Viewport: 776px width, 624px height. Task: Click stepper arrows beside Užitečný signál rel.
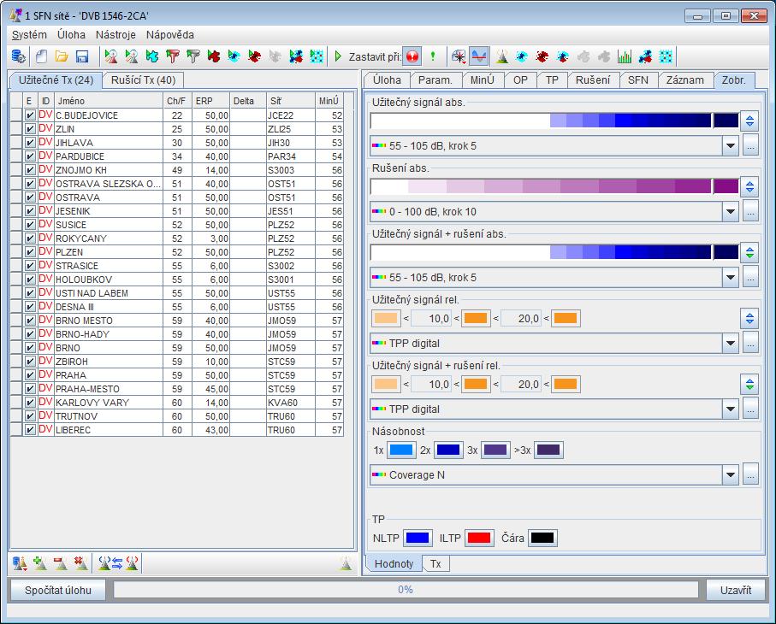point(749,319)
